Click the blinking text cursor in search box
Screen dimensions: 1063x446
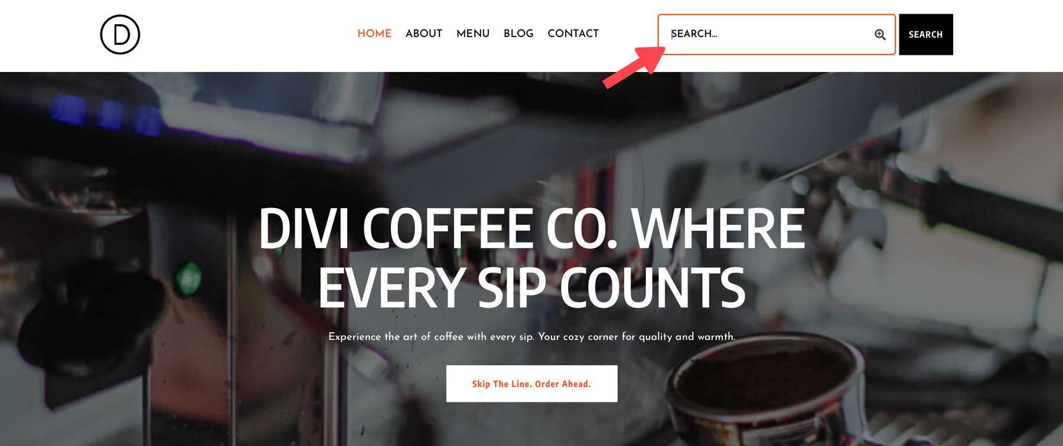(x=671, y=34)
